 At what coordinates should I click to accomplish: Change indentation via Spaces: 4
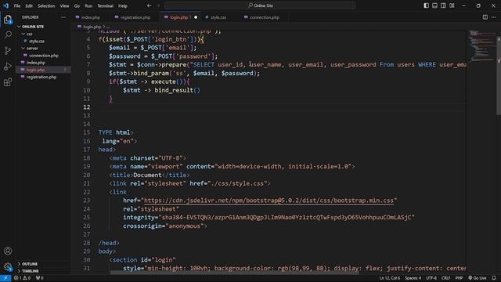pyautogui.click(x=413, y=278)
